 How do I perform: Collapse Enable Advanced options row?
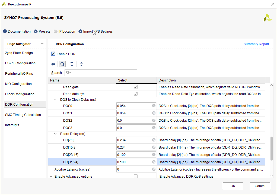[51, 177]
